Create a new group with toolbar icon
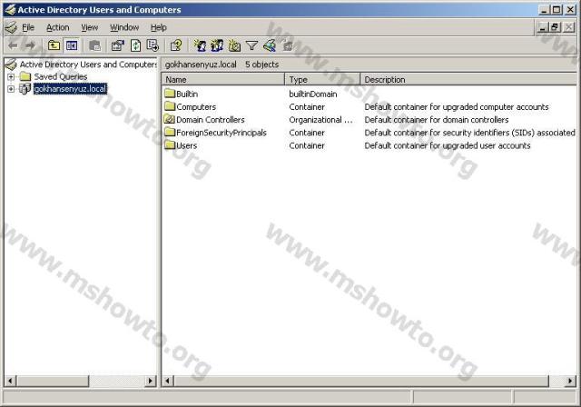 (x=217, y=45)
